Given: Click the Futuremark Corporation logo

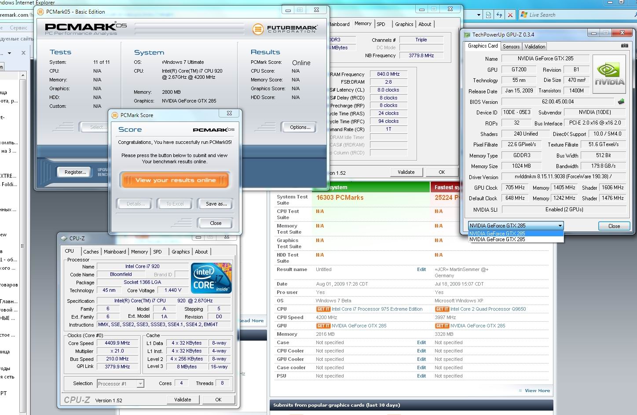Looking at the screenshot, I should pos(285,29).
